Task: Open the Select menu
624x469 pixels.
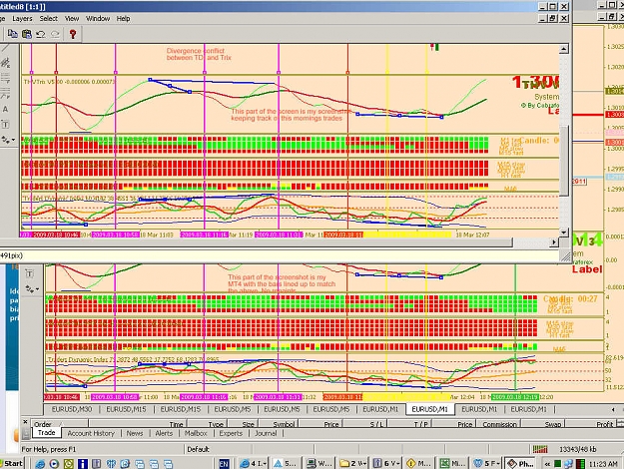Action: 49,19
